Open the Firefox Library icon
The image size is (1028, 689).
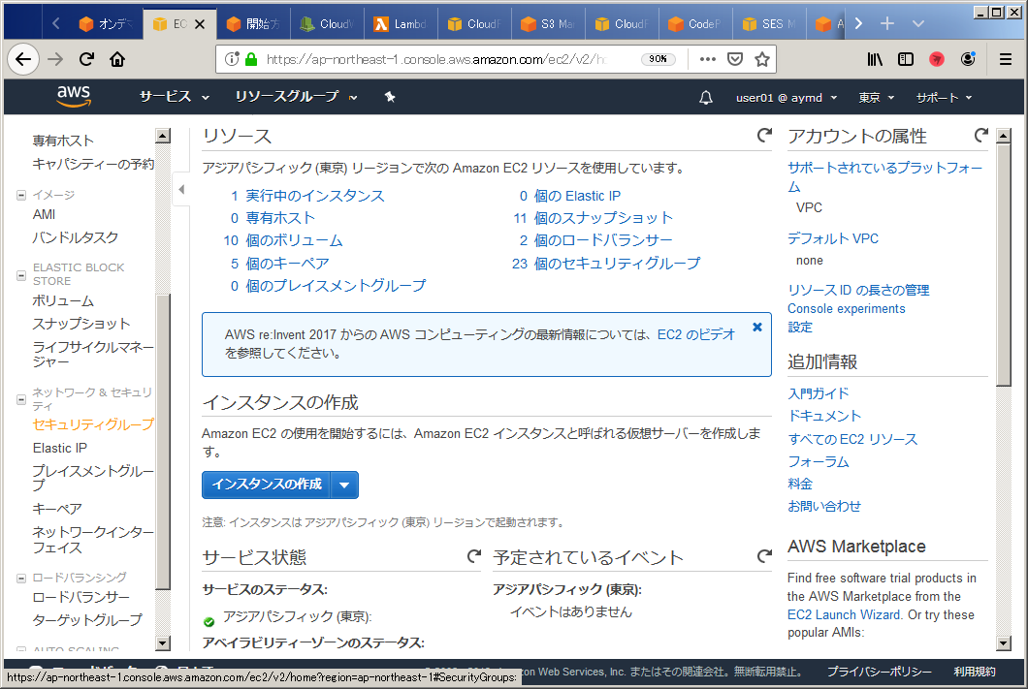pos(875,60)
